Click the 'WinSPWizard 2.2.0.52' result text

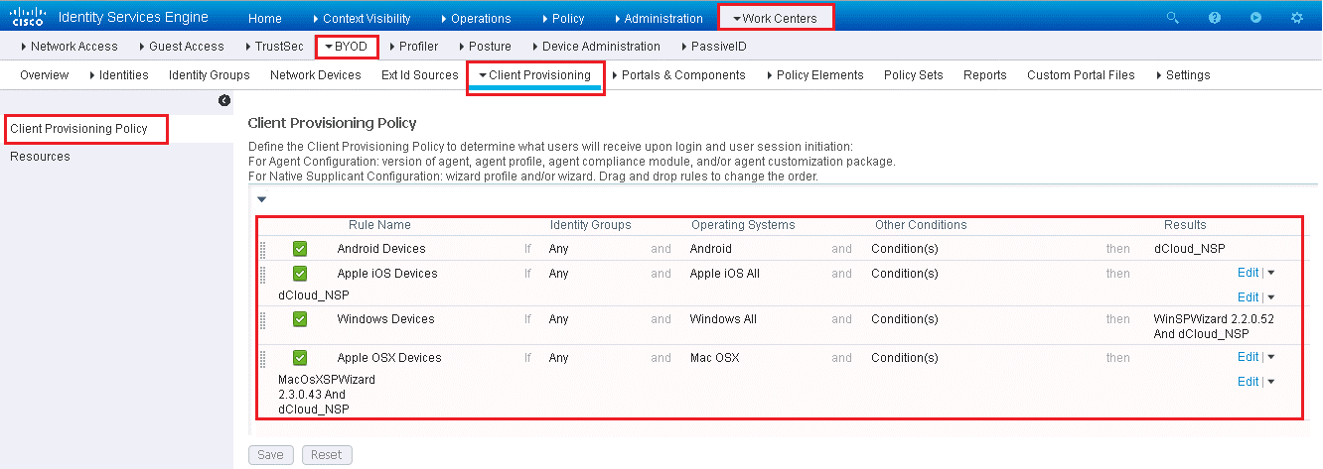tap(1214, 320)
